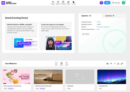Image resolution: width=130 pixels, height=92 pixels.
Task: Click the Editorial Product Gallery title
Action: (44, 86)
